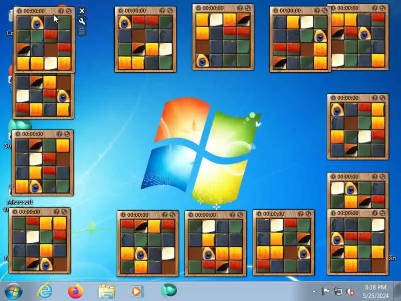Viewport: 401px width, 301px height.
Task: Open network status from the tray icon
Action: point(338,291)
